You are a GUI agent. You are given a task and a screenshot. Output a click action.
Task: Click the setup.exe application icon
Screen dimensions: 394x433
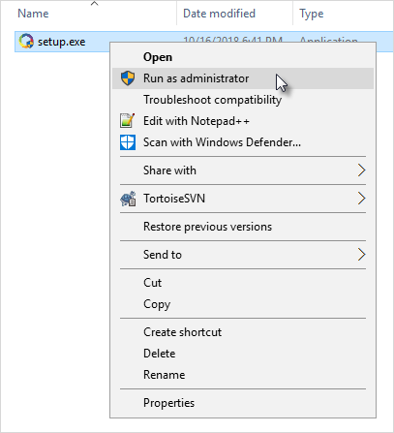(26, 41)
